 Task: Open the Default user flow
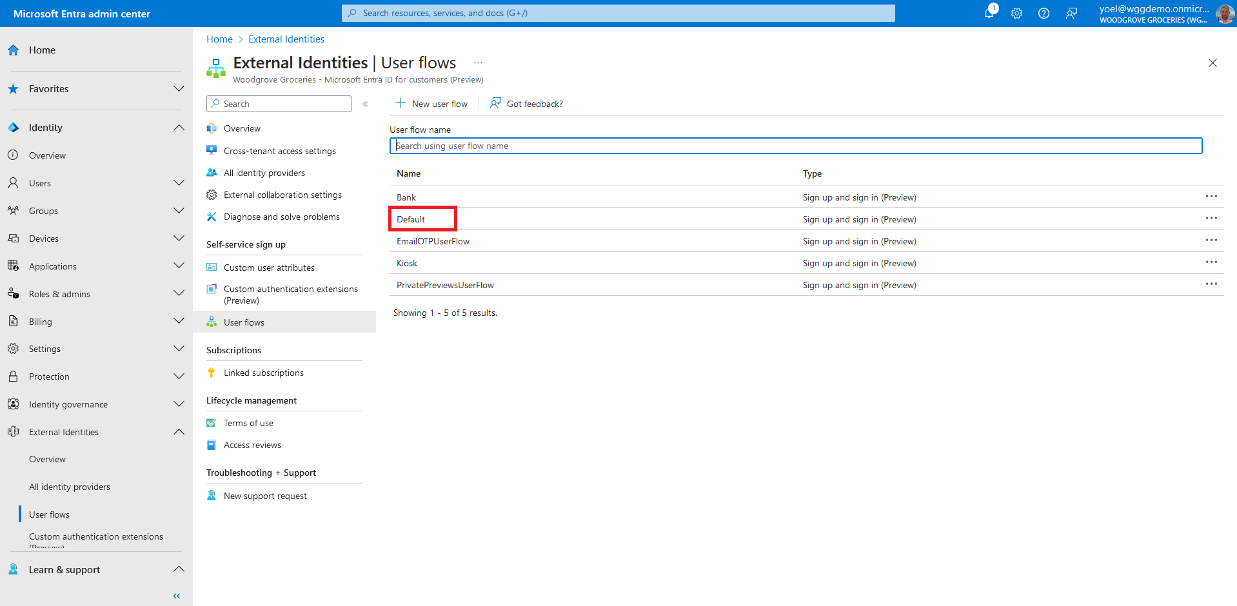[411, 219]
